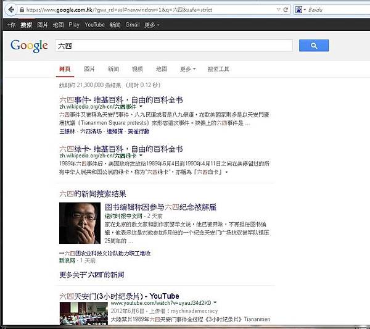The width and height of the screenshot is (370, 329).
Task: Open 搜索工具 search tools
Action: (218, 69)
